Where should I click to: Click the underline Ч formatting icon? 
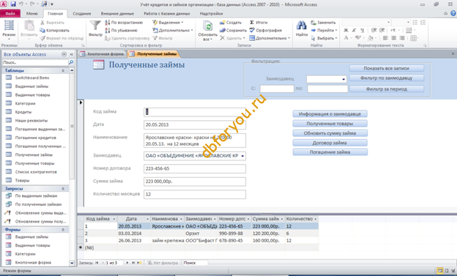[x=362, y=30]
